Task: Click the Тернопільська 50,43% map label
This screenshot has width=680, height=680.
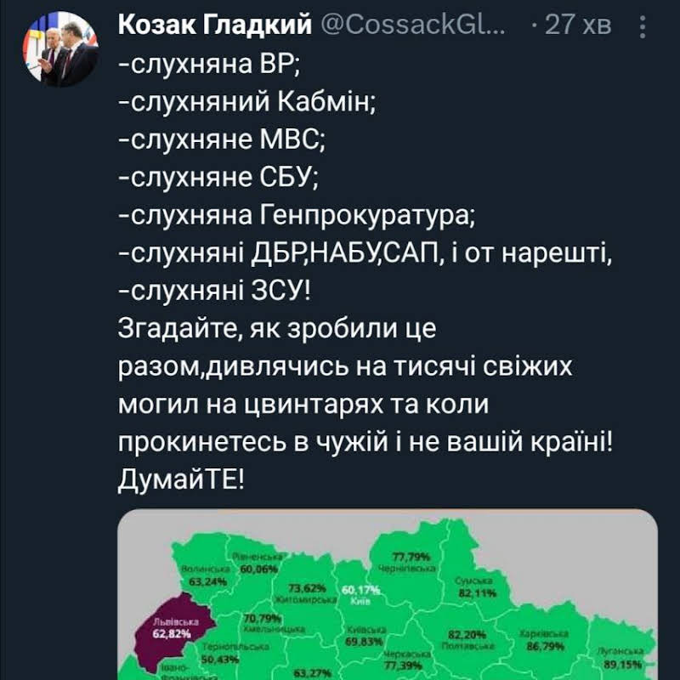Action: [x=222, y=652]
